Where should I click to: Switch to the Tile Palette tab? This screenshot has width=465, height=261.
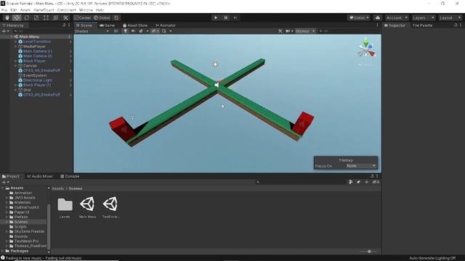pos(422,25)
